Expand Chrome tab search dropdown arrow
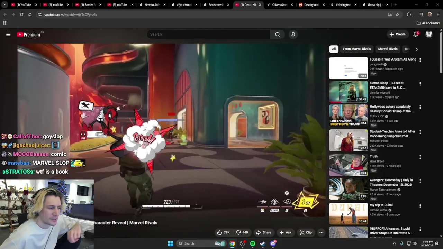Viewport: 443px width, 249px height. [x=4, y=5]
